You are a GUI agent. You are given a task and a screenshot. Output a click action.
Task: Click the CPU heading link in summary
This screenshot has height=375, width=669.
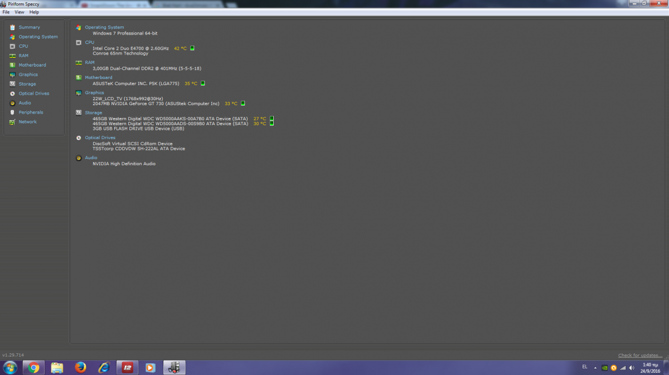89,42
